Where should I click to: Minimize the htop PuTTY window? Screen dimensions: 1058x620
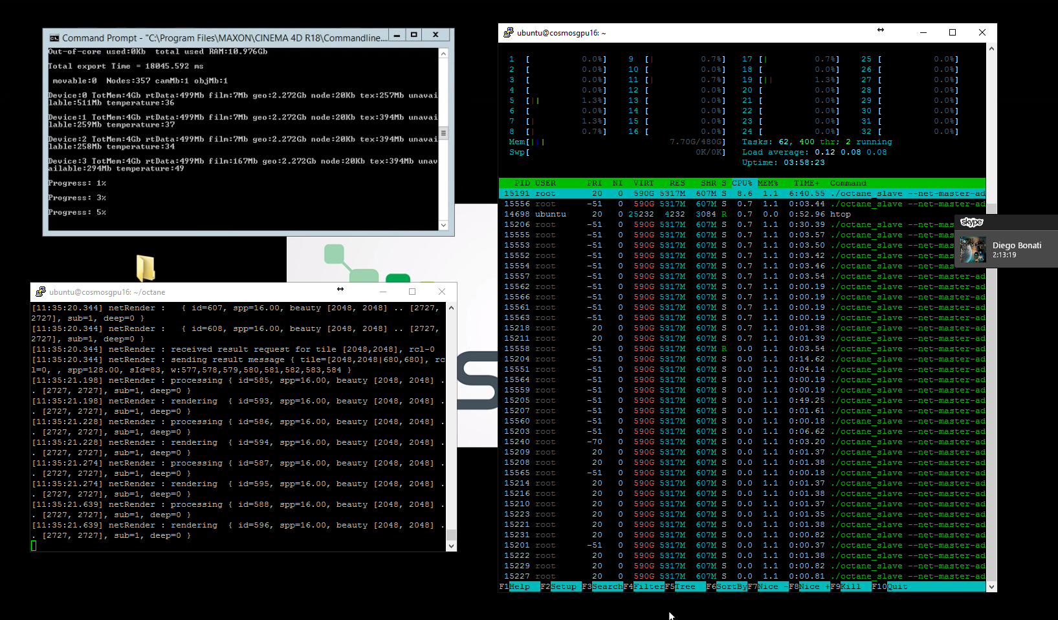923,32
